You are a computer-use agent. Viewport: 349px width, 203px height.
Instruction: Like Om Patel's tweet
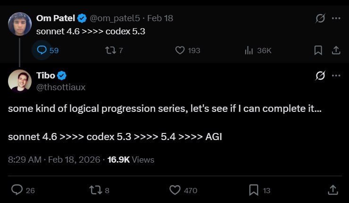(180, 50)
